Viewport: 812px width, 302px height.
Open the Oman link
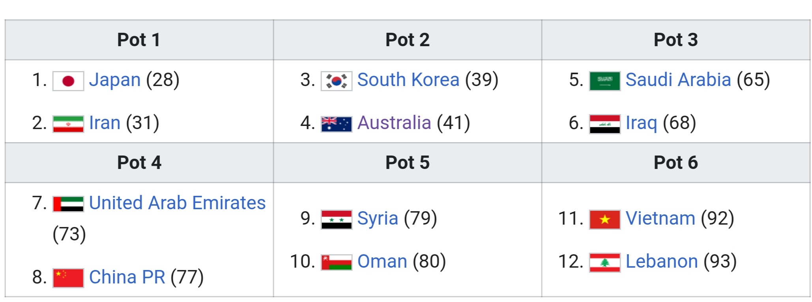[382, 261]
